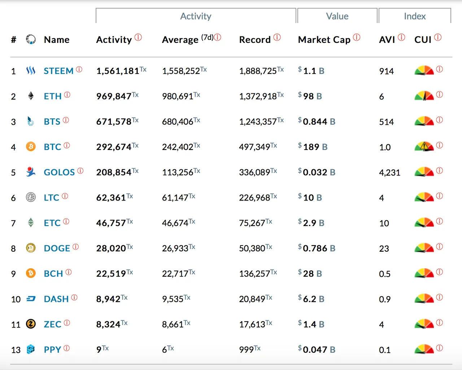
Task: Click STEEM activity value 1,561,181
Action: [x=118, y=71]
